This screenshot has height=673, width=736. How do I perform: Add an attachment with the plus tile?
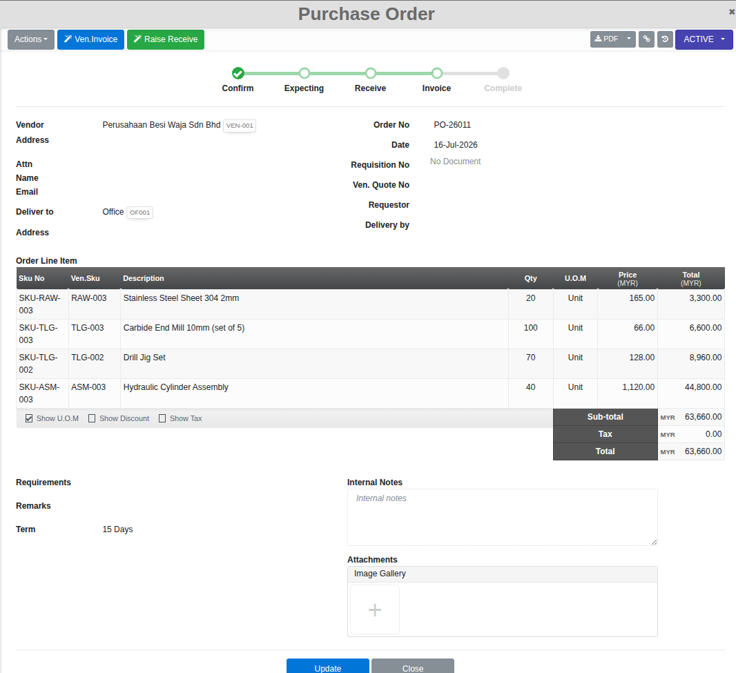375,609
